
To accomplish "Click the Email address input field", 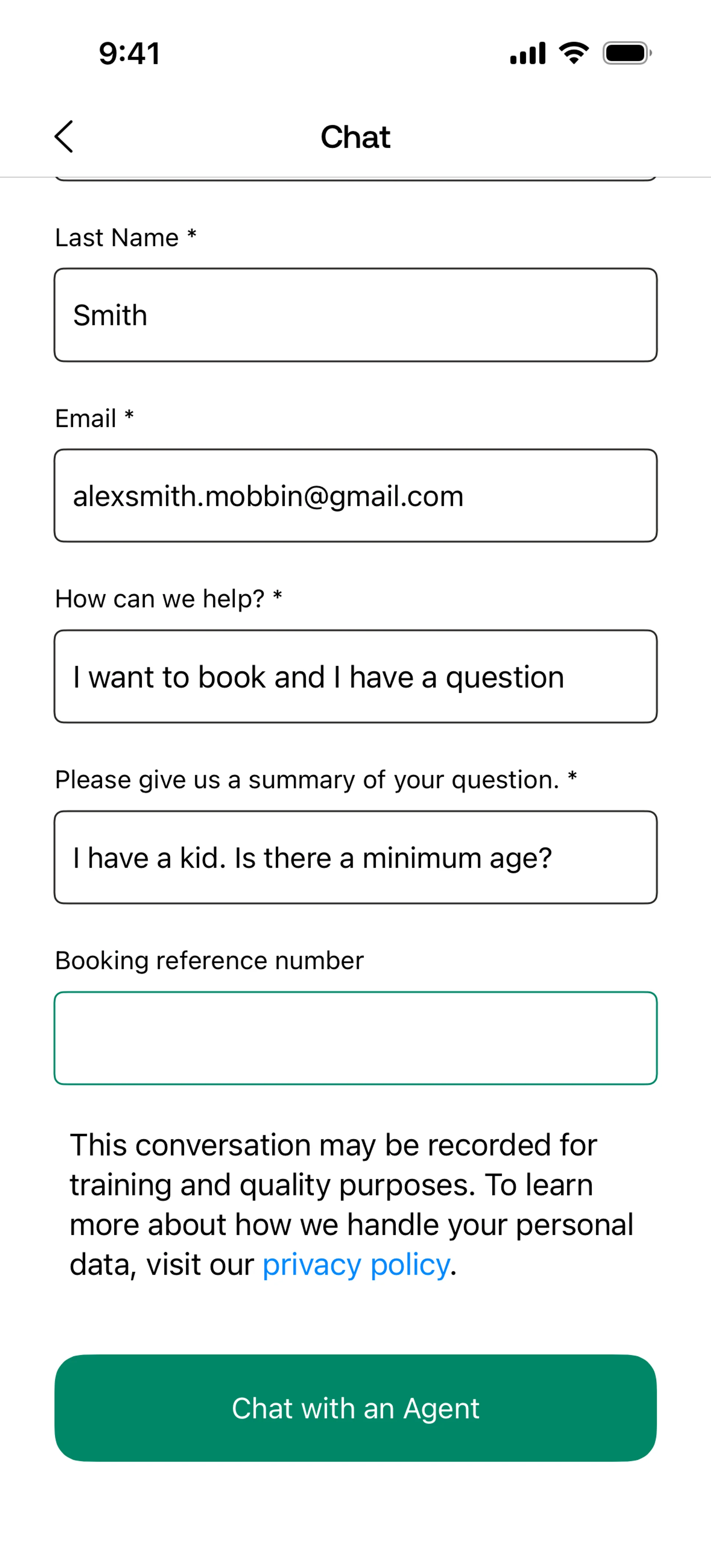I will (x=355, y=496).
